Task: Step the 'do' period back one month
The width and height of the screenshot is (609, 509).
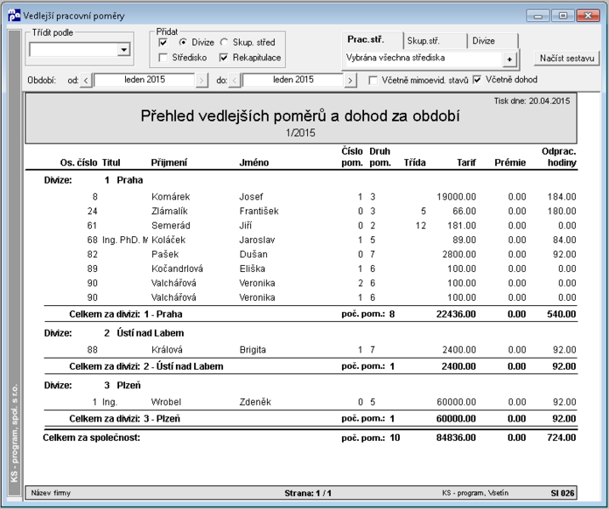Action: tap(234, 81)
